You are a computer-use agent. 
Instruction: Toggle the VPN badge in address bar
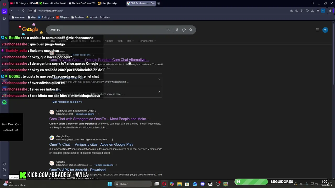pyautogui.click(x=30, y=11)
